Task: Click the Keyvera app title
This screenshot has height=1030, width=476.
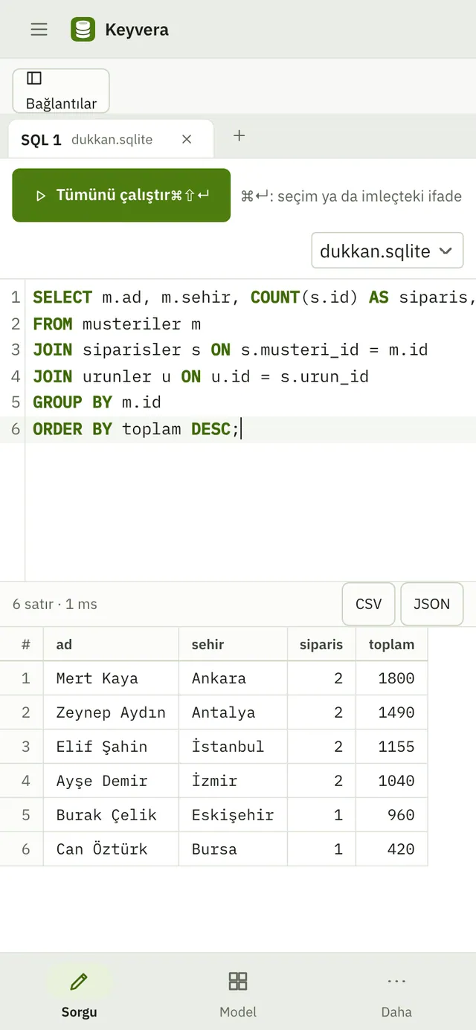Action: pyautogui.click(x=137, y=30)
